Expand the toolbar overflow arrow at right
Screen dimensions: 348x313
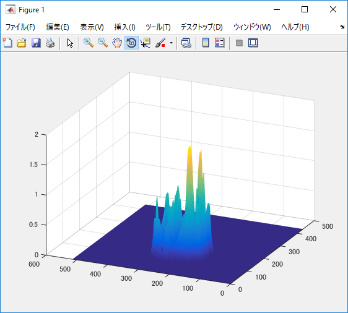342,27
